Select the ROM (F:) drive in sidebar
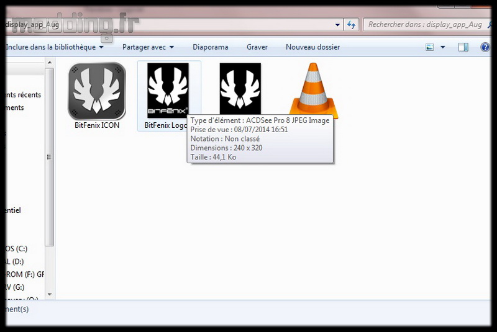Image resolution: width=497 pixels, height=332 pixels. 25,274
